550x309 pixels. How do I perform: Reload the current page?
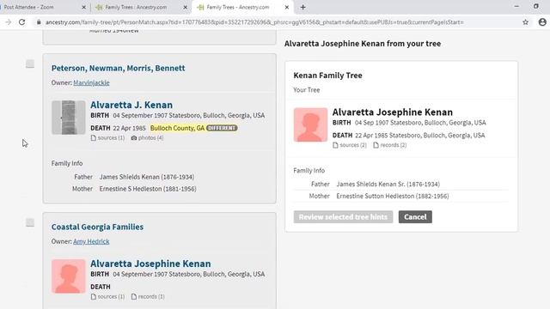coord(21,22)
